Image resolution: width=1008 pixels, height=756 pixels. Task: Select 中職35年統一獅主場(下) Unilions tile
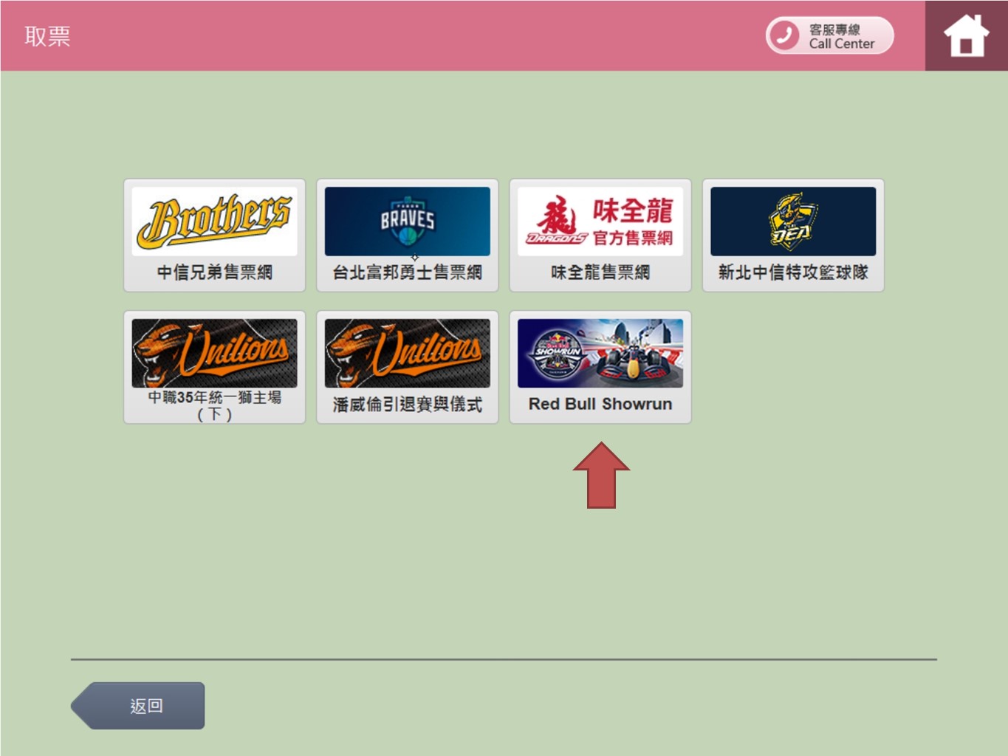[x=214, y=367]
